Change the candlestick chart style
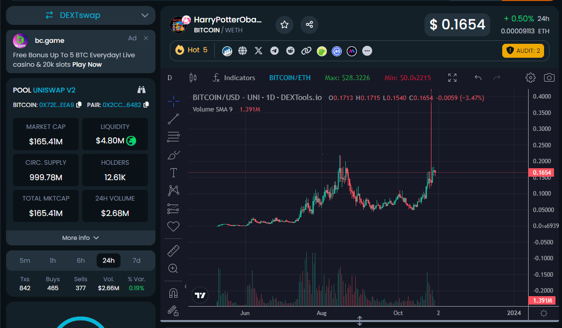The width and height of the screenshot is (562, 328). [193, 78]
